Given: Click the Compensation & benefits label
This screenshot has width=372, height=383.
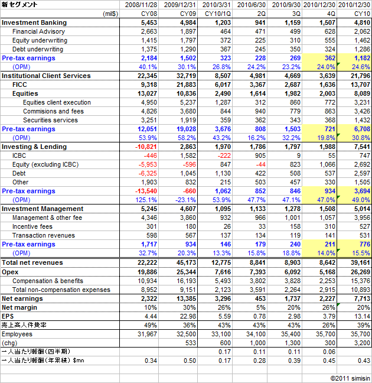Looking at the screenshot, I should point(48,281).
